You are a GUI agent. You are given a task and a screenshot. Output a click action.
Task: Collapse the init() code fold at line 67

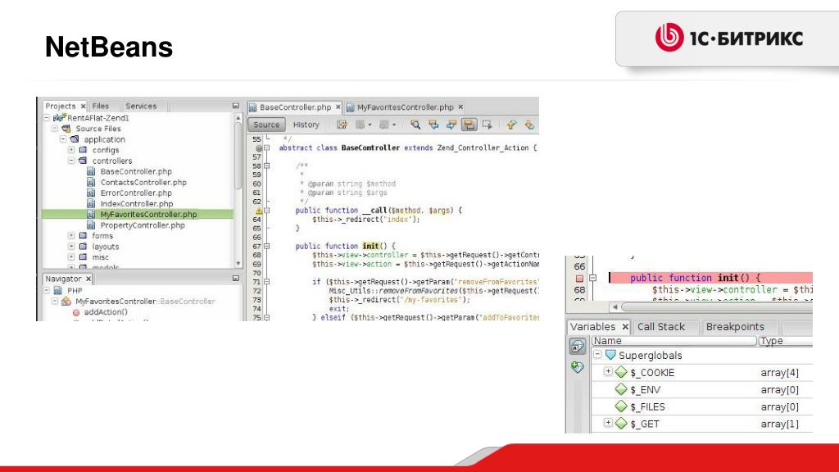pos(266,246)
